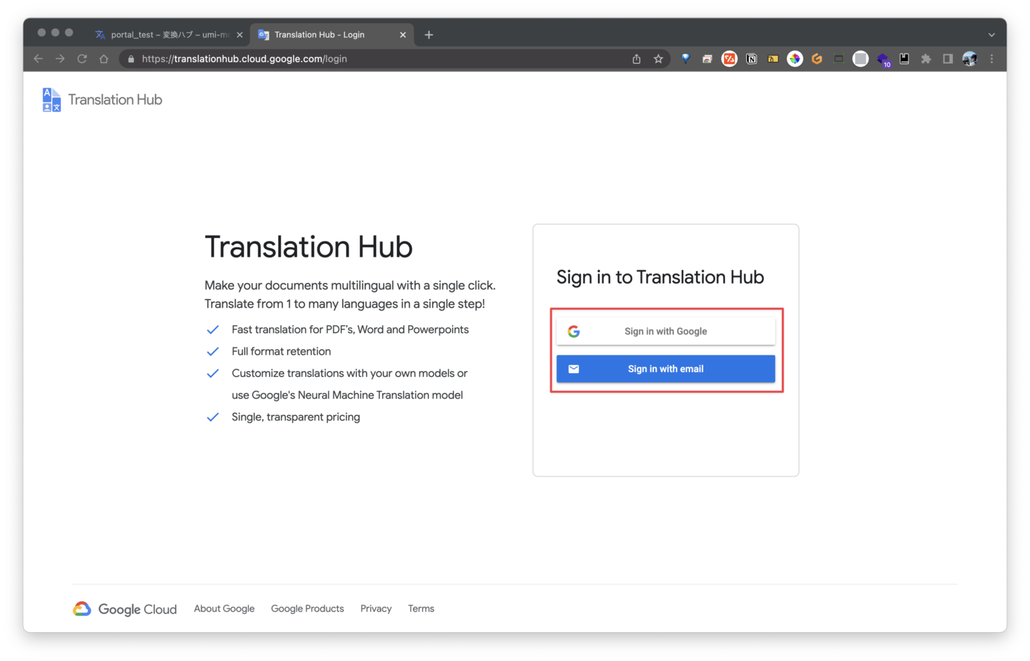Click the Translation Hub logo icon
Screen dimensions: 1030x661
point(50,99)
